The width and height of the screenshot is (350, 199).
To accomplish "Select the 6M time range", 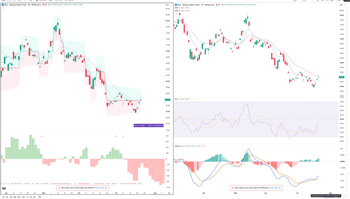I will pyautogui.click(x=19, y=197).
